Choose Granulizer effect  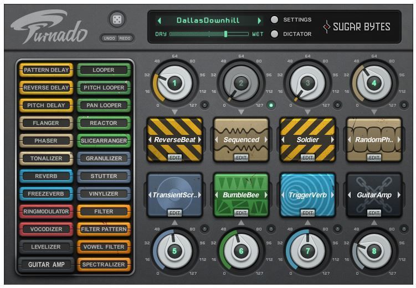[x=104, y=158]
